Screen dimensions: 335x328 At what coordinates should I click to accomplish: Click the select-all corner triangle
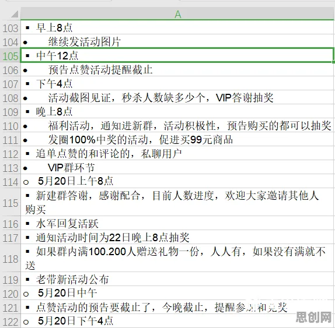click(x=15, y=14)
